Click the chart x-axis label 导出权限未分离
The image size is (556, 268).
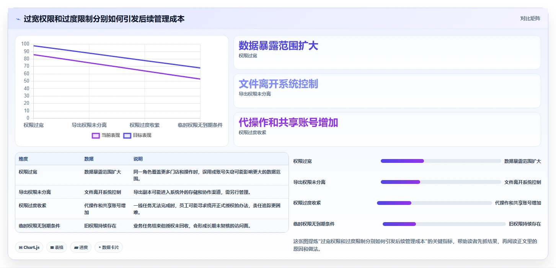point(89,125)
